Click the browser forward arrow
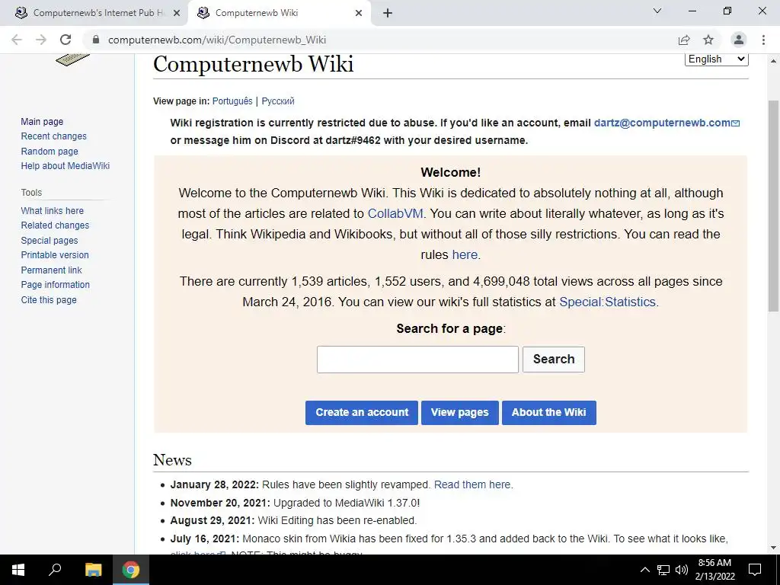The height and width of the screenshot is (585, 780). tap(41, 40)
